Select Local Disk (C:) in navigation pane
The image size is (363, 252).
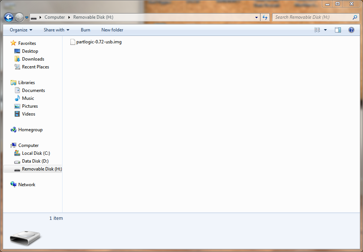pos(36,153)
